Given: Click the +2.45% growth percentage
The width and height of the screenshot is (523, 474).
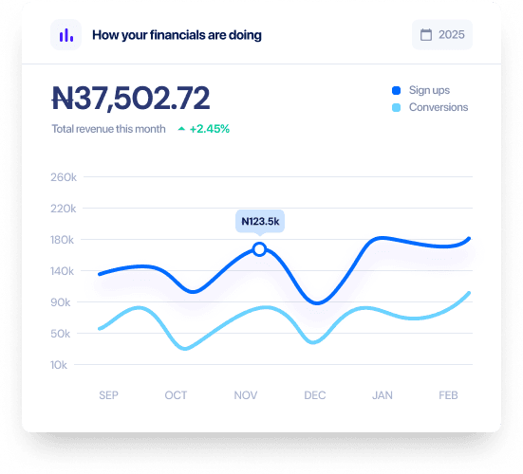Looking at the screenshot, I should click(x=210, y=129).
